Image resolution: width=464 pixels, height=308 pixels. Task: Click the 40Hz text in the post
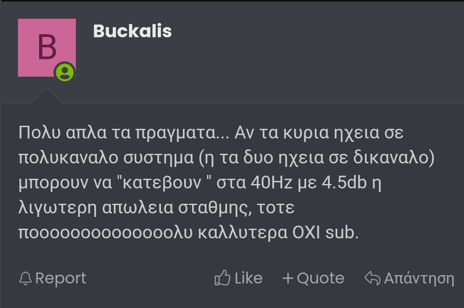click(271, 182)
